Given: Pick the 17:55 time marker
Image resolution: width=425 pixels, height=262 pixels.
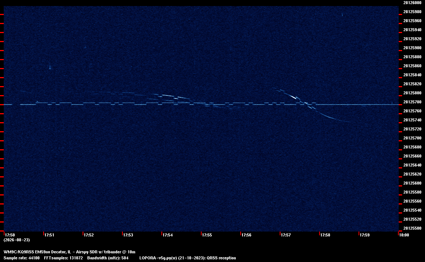Looking at the screenshot, I should (x=207, y=235).
